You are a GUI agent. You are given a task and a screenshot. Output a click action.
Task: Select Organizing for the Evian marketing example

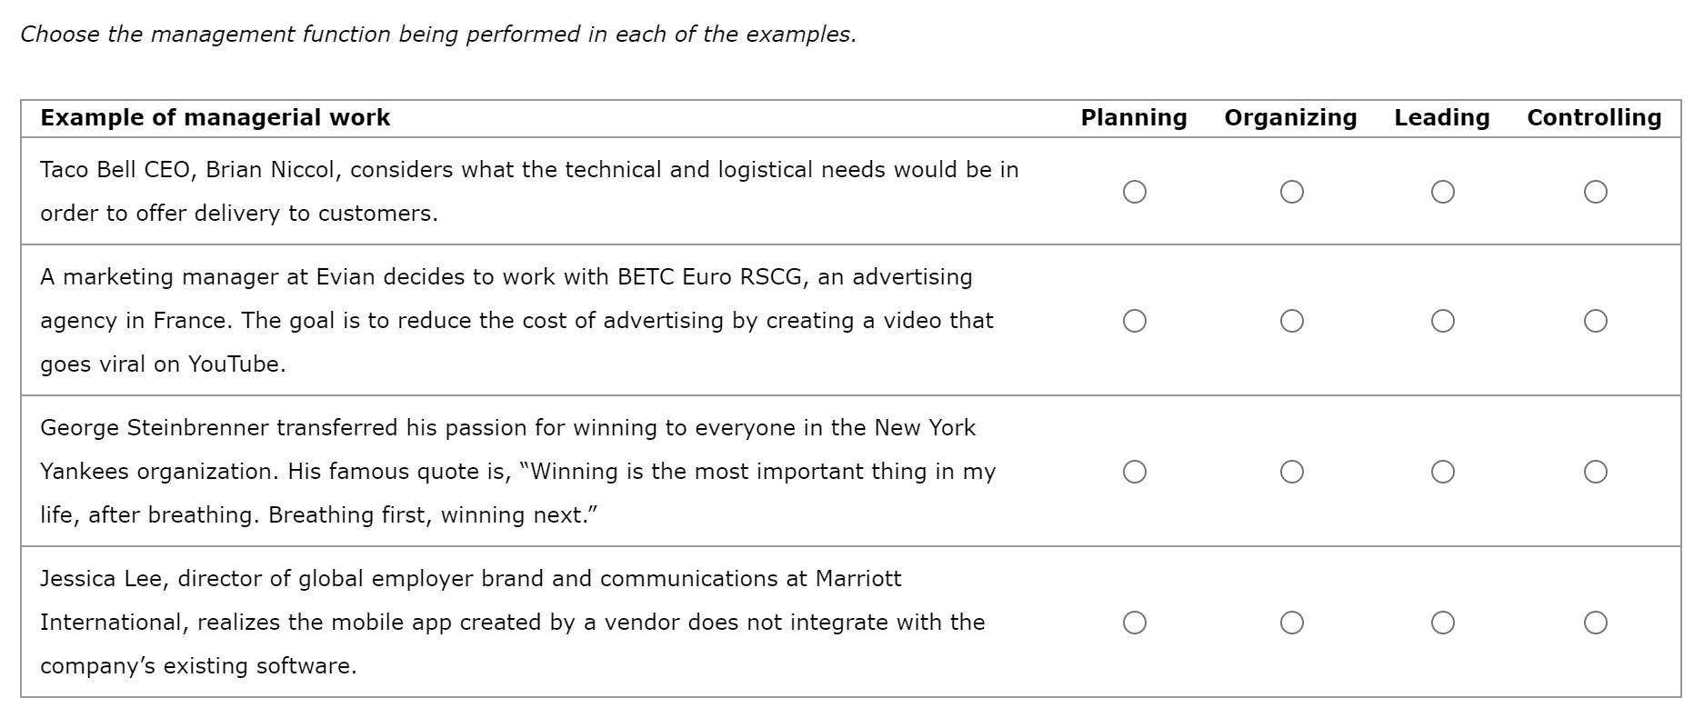click(1291, 320)
